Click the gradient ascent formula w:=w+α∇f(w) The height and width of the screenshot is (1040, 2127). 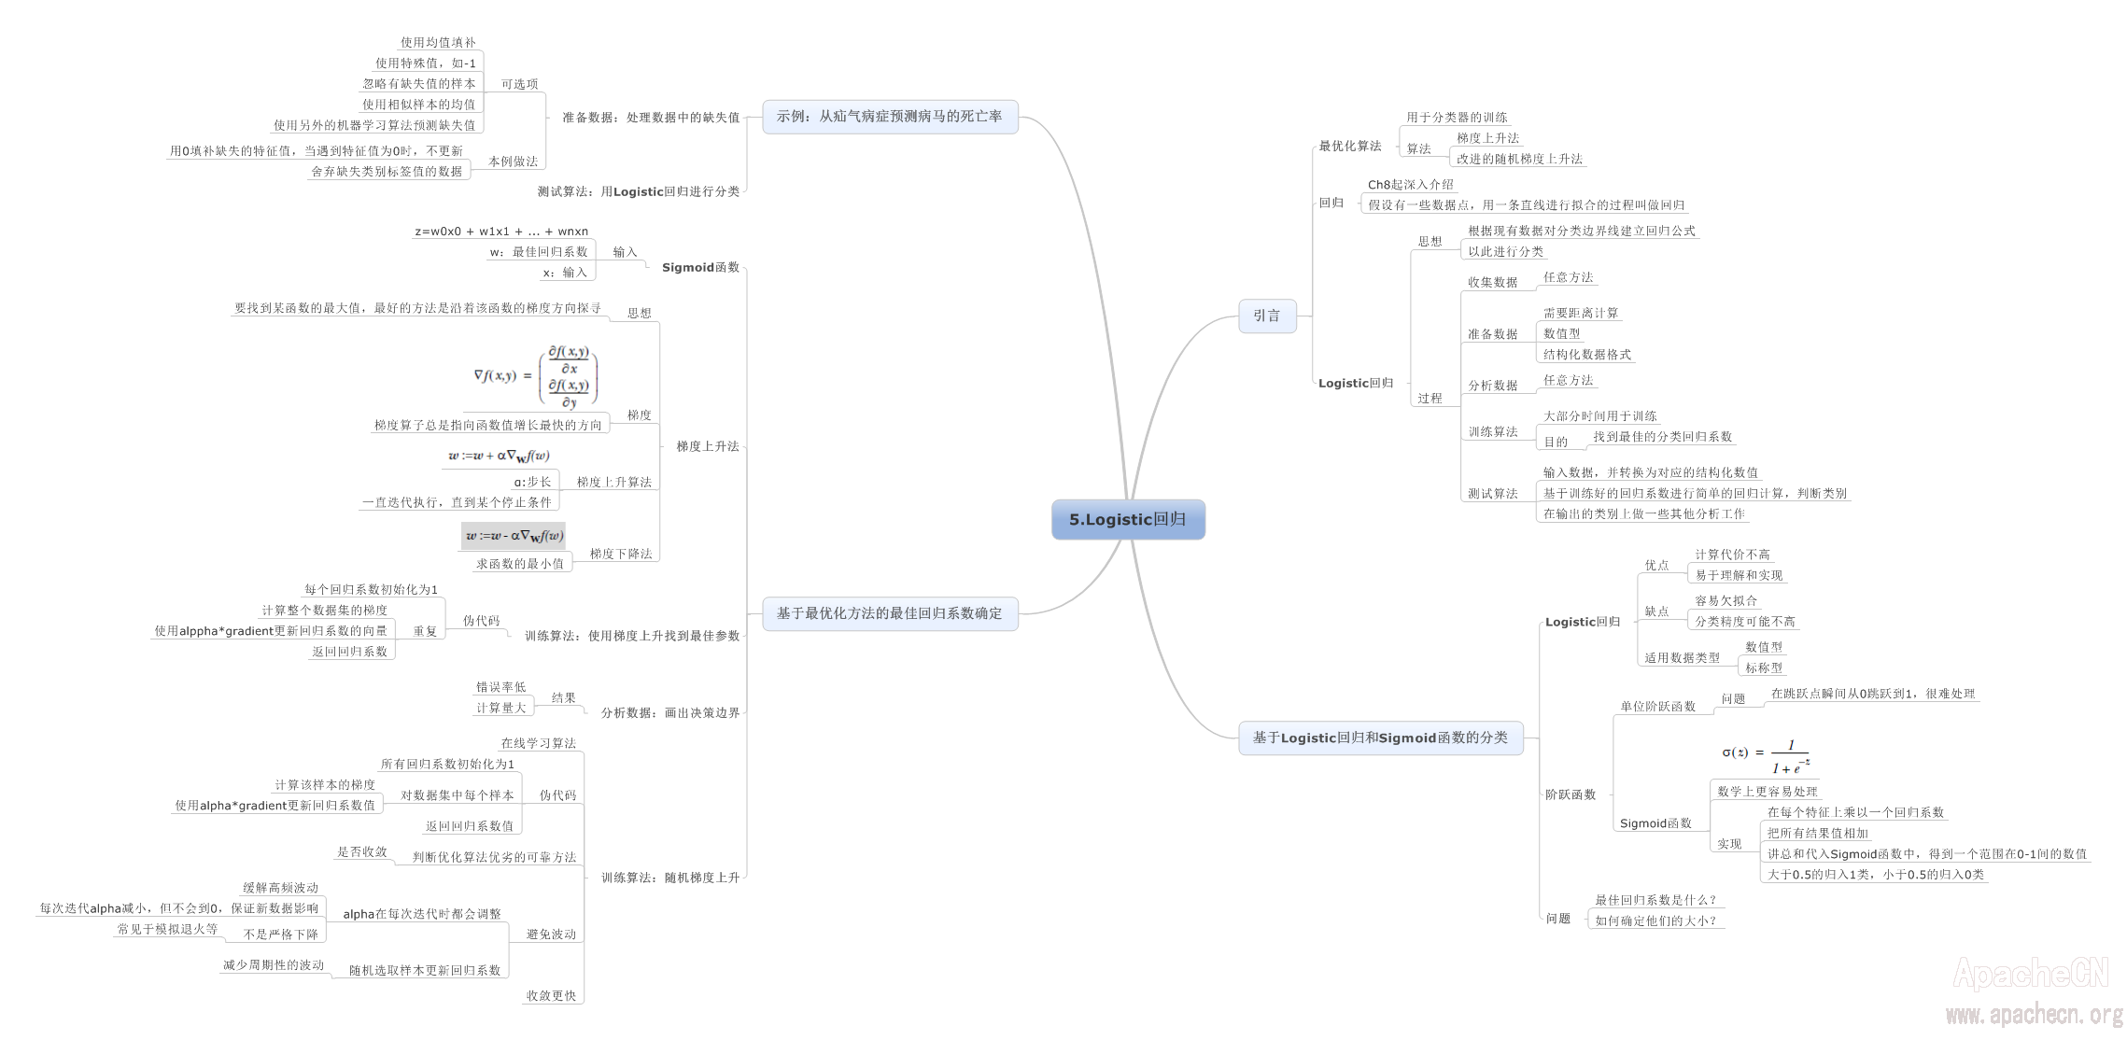[x=499, y=456]
